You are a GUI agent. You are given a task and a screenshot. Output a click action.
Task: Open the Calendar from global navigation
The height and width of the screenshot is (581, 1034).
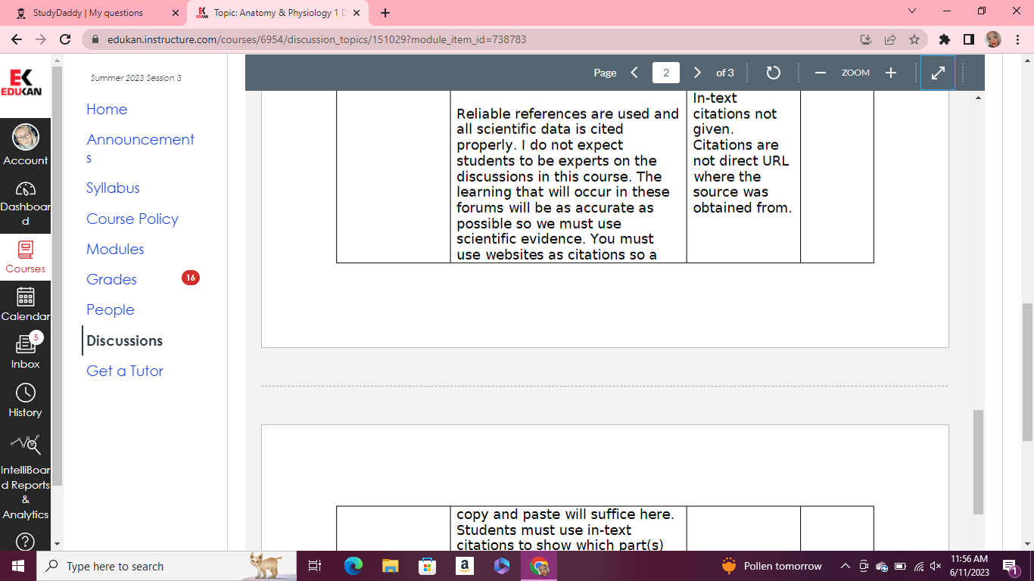(x=25, y=303)
